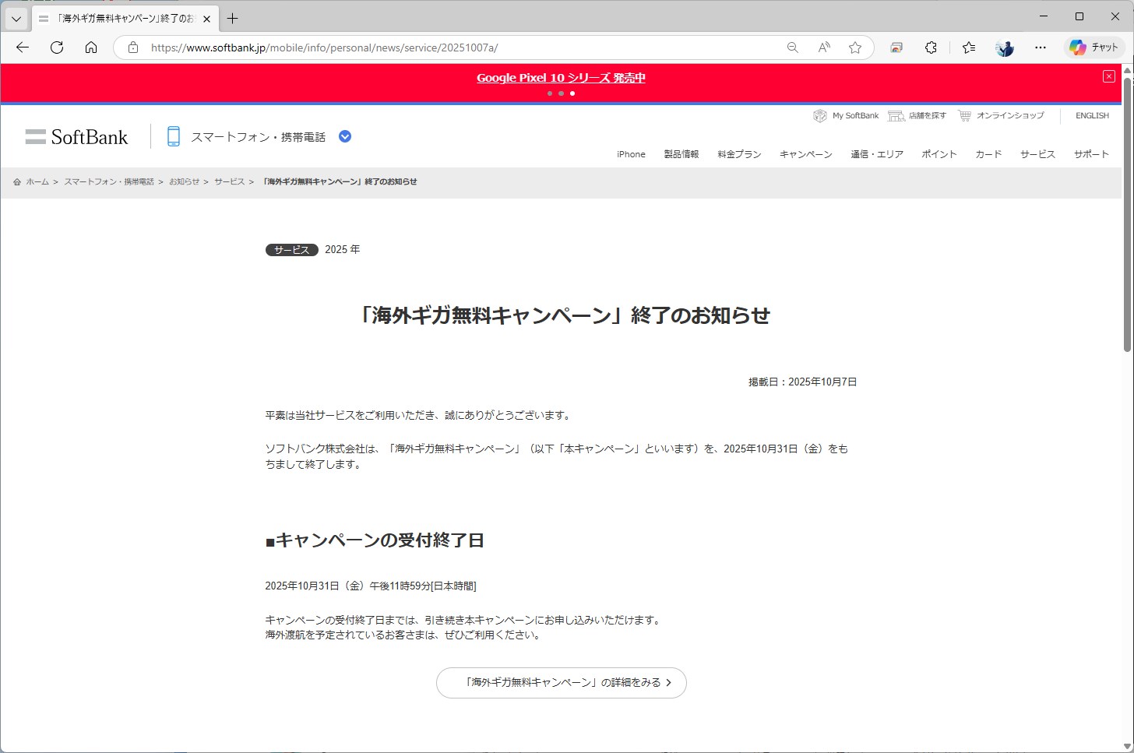This screenshot has width=1134, height=753.
Task: Select 料金プラン in the navigation menu
Action: click(x=738, y=154)
